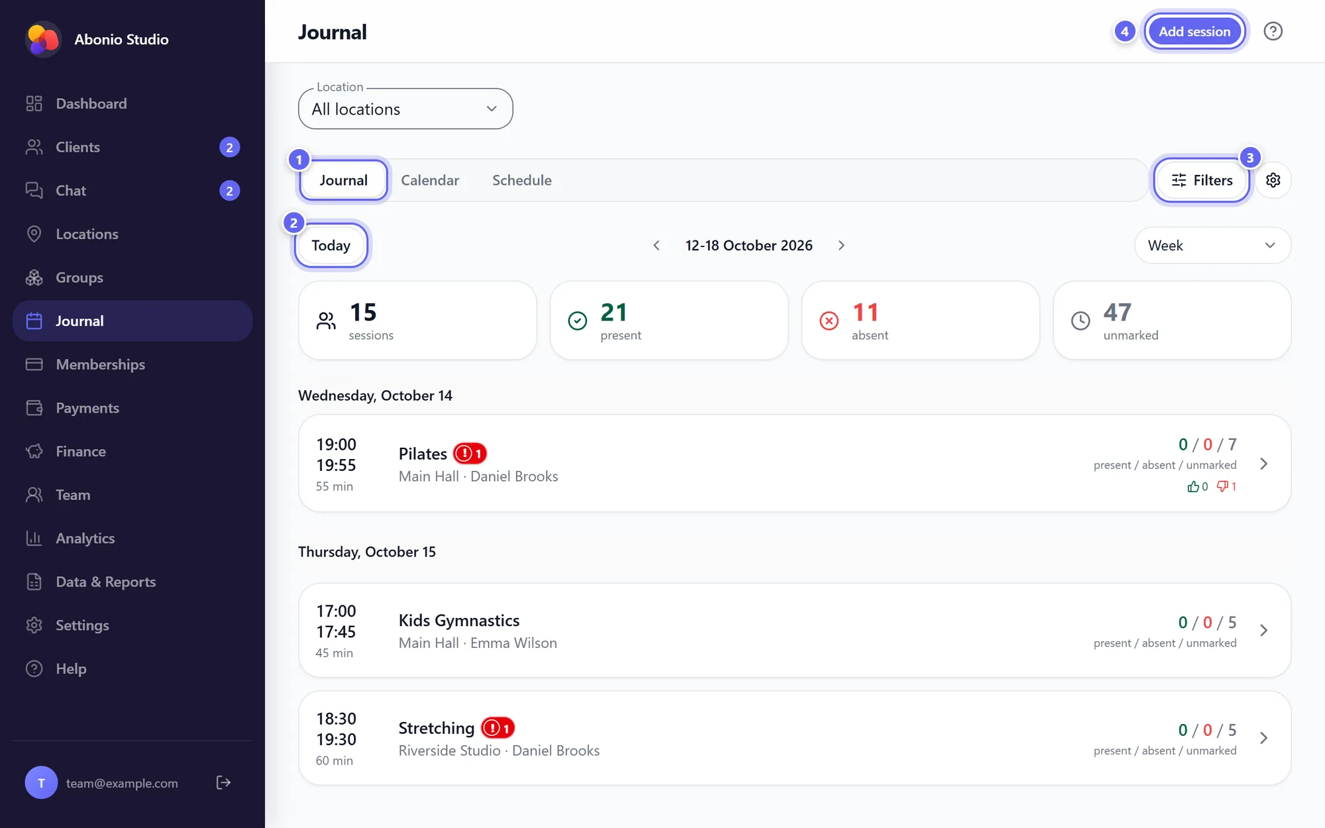
Task: Open Locations in the sidebar
Action: pos(132,234)
